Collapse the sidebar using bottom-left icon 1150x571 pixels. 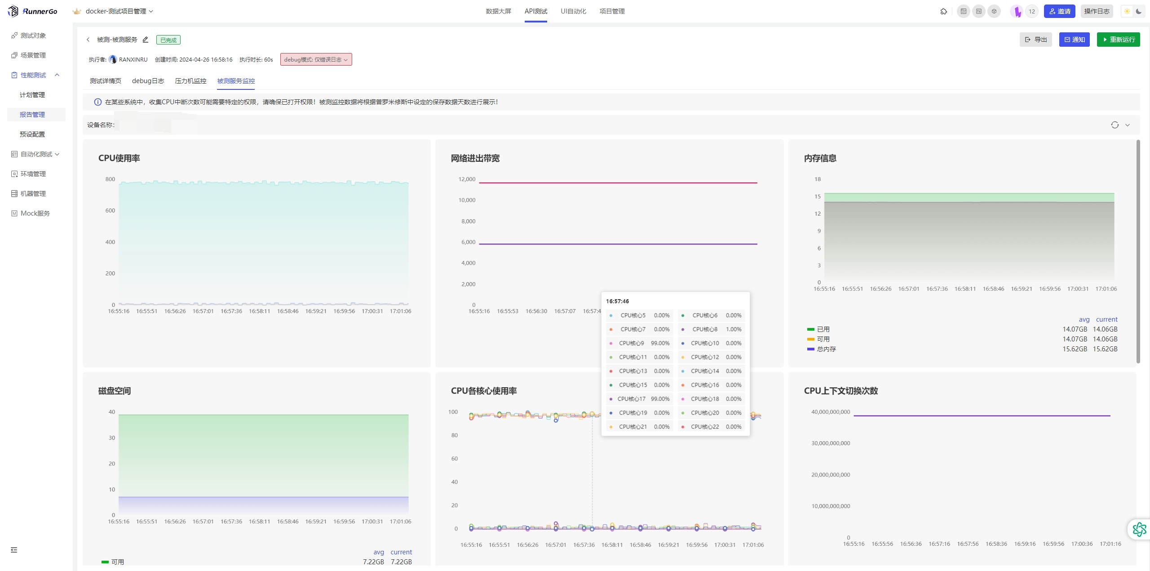[14, 550]
